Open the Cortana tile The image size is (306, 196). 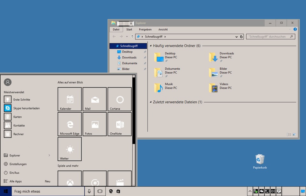pos(120,99)
